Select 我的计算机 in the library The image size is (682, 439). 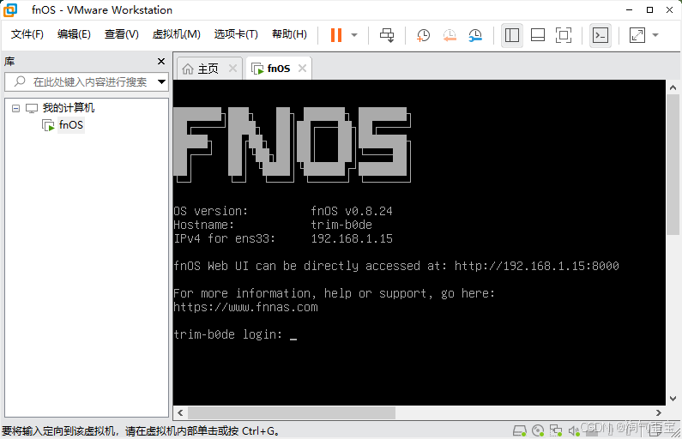click(69, 108)
